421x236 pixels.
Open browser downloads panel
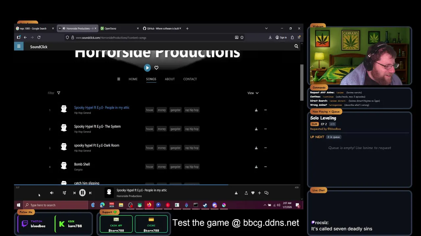[270, 38]
